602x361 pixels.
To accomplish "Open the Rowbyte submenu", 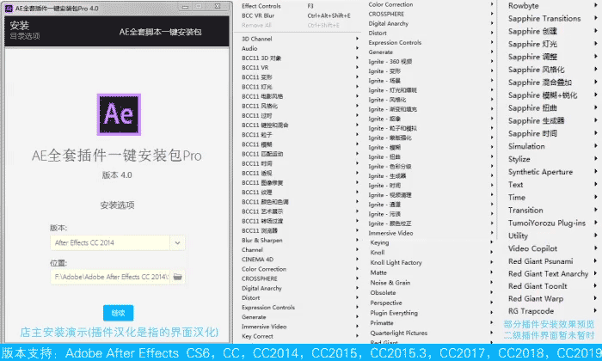I will pos(523,6).
